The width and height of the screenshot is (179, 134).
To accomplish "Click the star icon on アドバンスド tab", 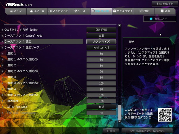I will (51, 11).
